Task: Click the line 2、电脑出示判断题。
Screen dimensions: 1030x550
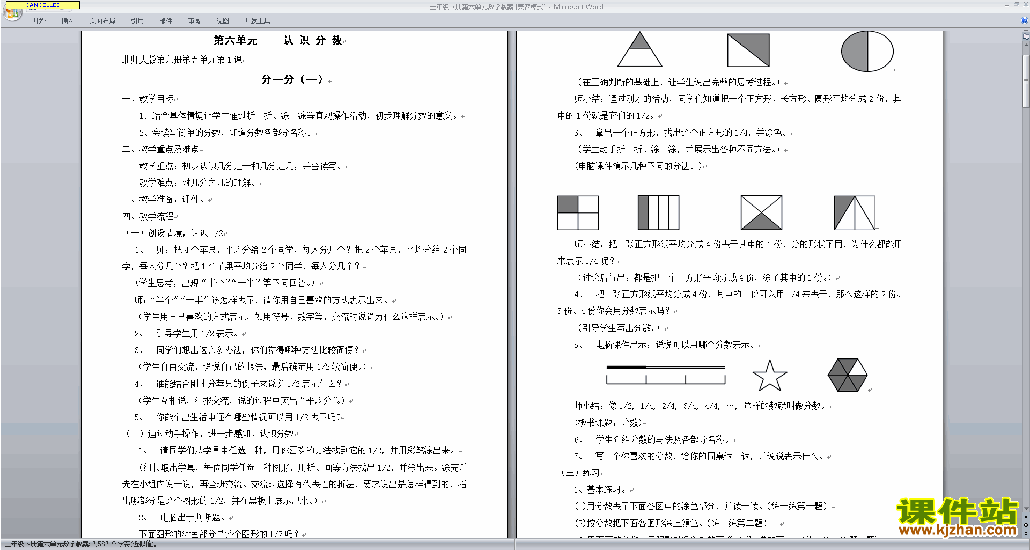Action: (x=183, y=517)
